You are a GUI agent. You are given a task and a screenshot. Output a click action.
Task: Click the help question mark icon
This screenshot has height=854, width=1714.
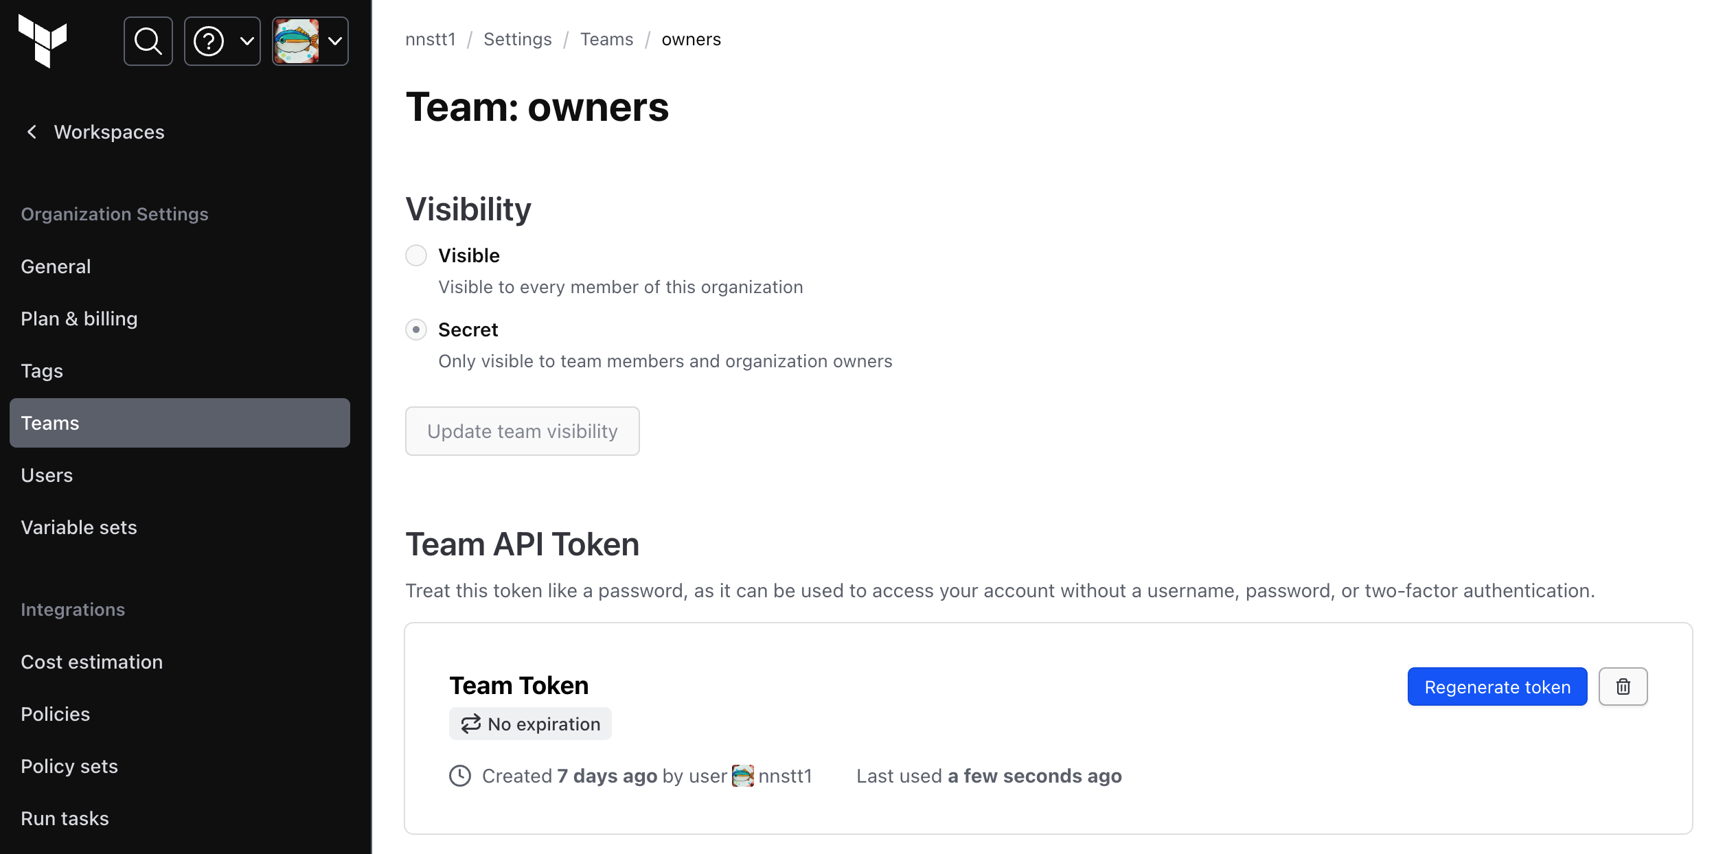tap(209, 41)
